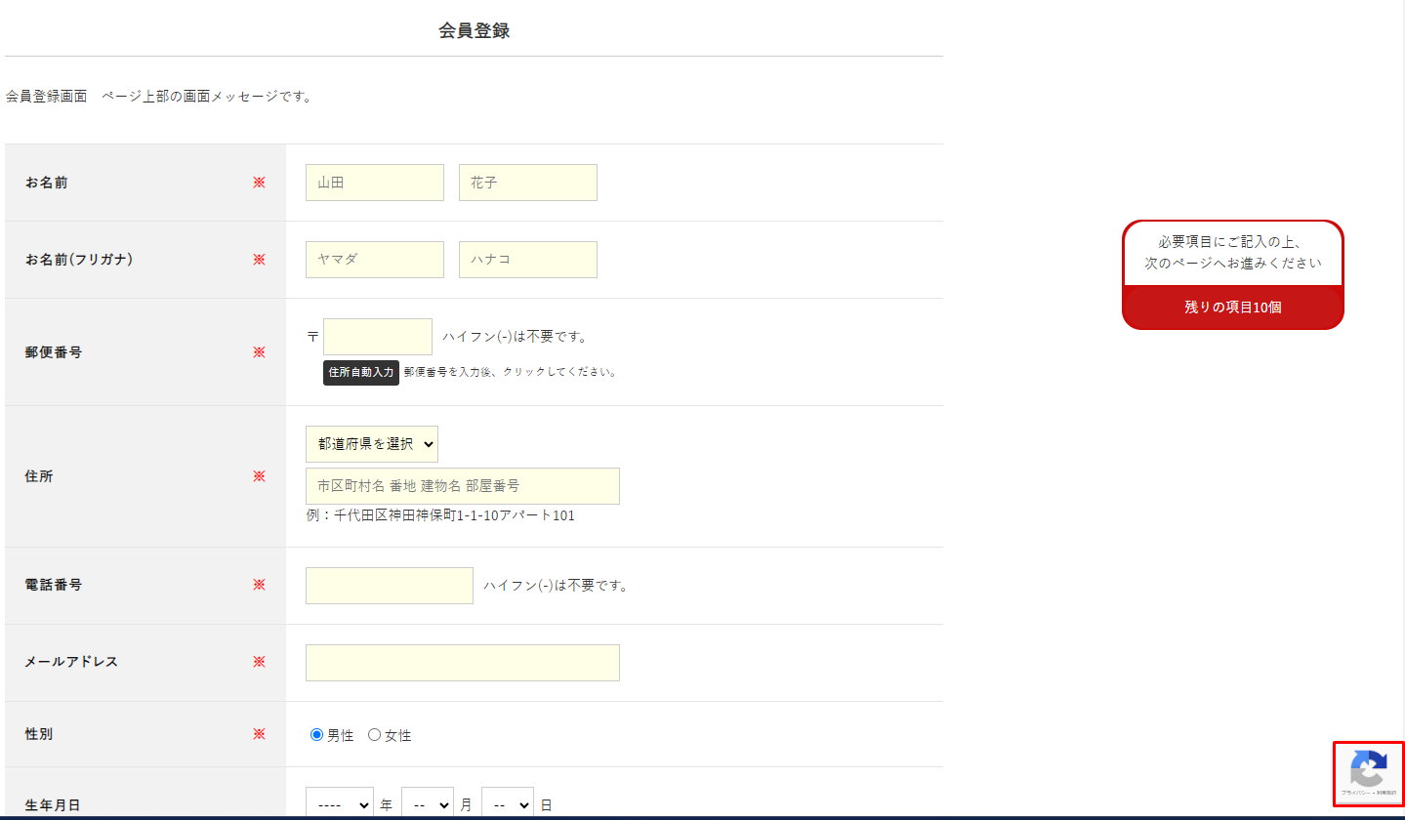1405x820 pixels.
Task: Click the street address field below prefecture
Action: tap(462, 486)
